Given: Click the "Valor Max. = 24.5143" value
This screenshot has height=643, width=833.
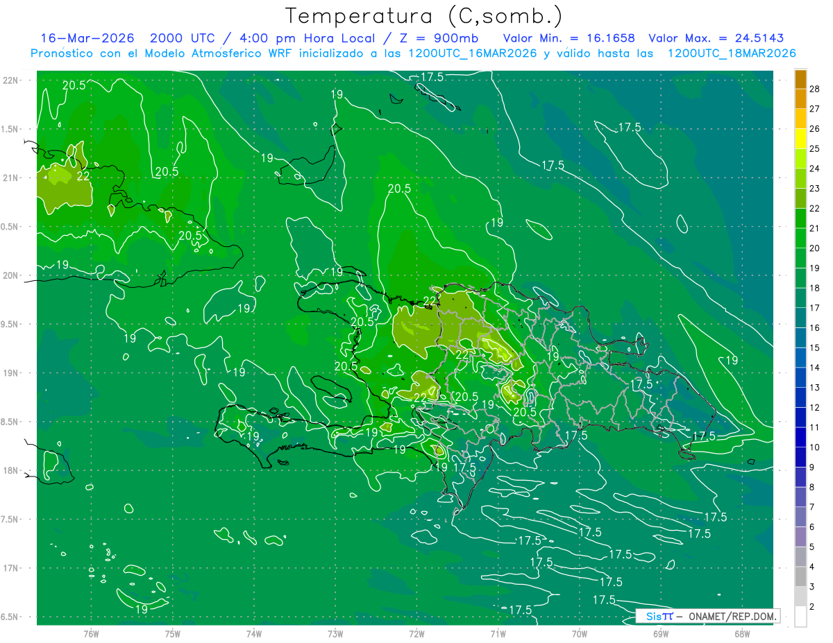Looking at the screenshot, I should tap(716, 38).
